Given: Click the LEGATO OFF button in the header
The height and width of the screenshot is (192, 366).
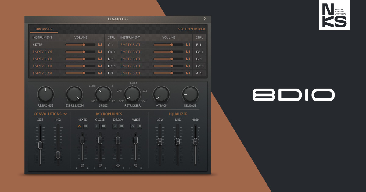Looking at the screenshot, I should [119, 19].
